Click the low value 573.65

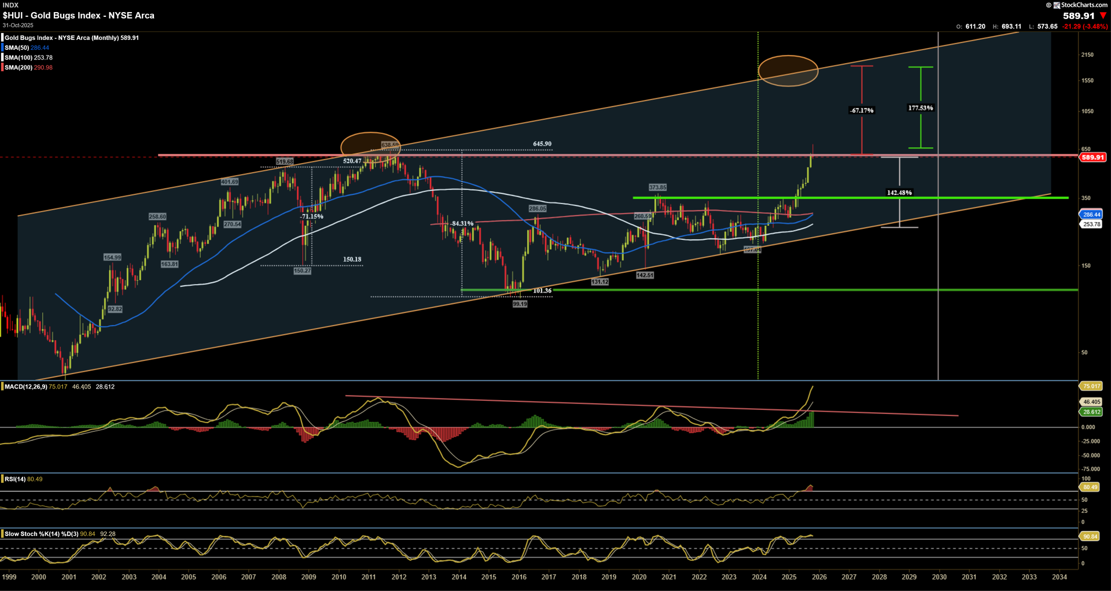[1047, 27]
